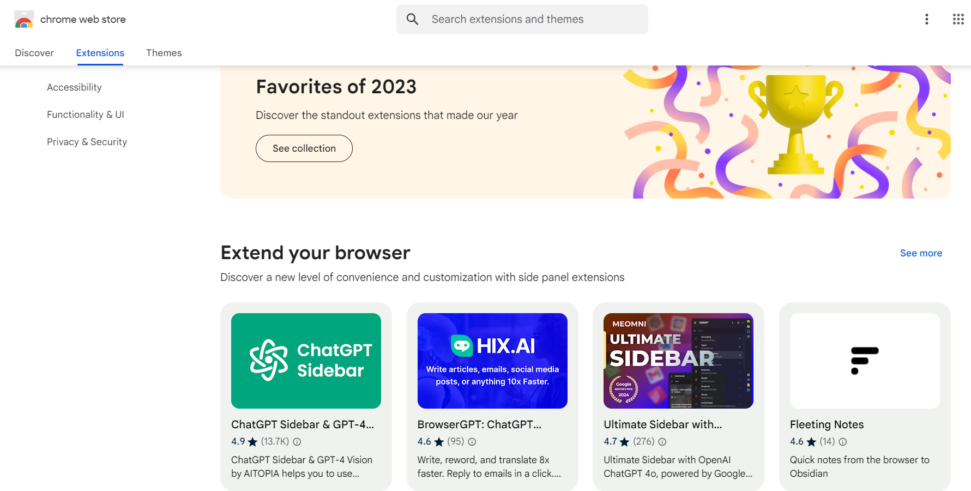
Task: Click the Fleeting Notes extension logo
Action: [865, 361]
